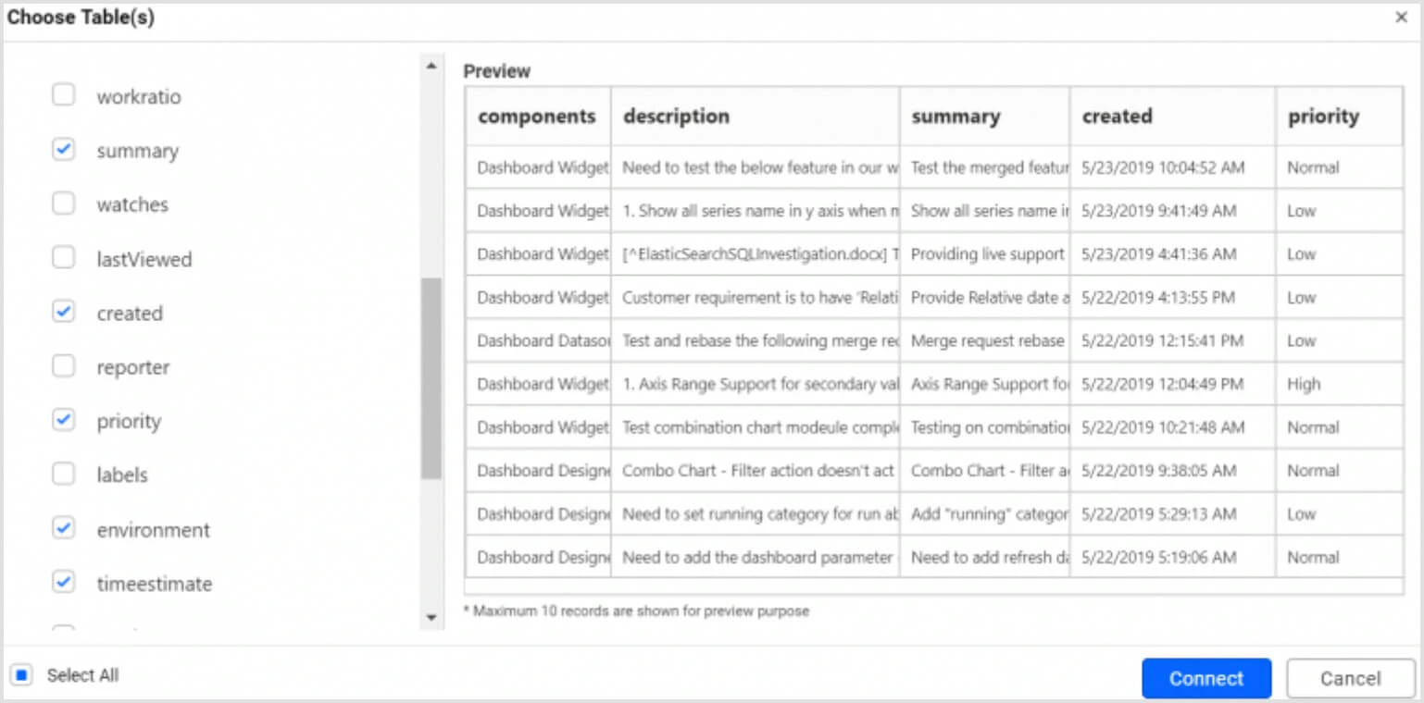1424x703 pixels.
Task: Uncheck the summary field checkbox
Action: click(63, 150)
